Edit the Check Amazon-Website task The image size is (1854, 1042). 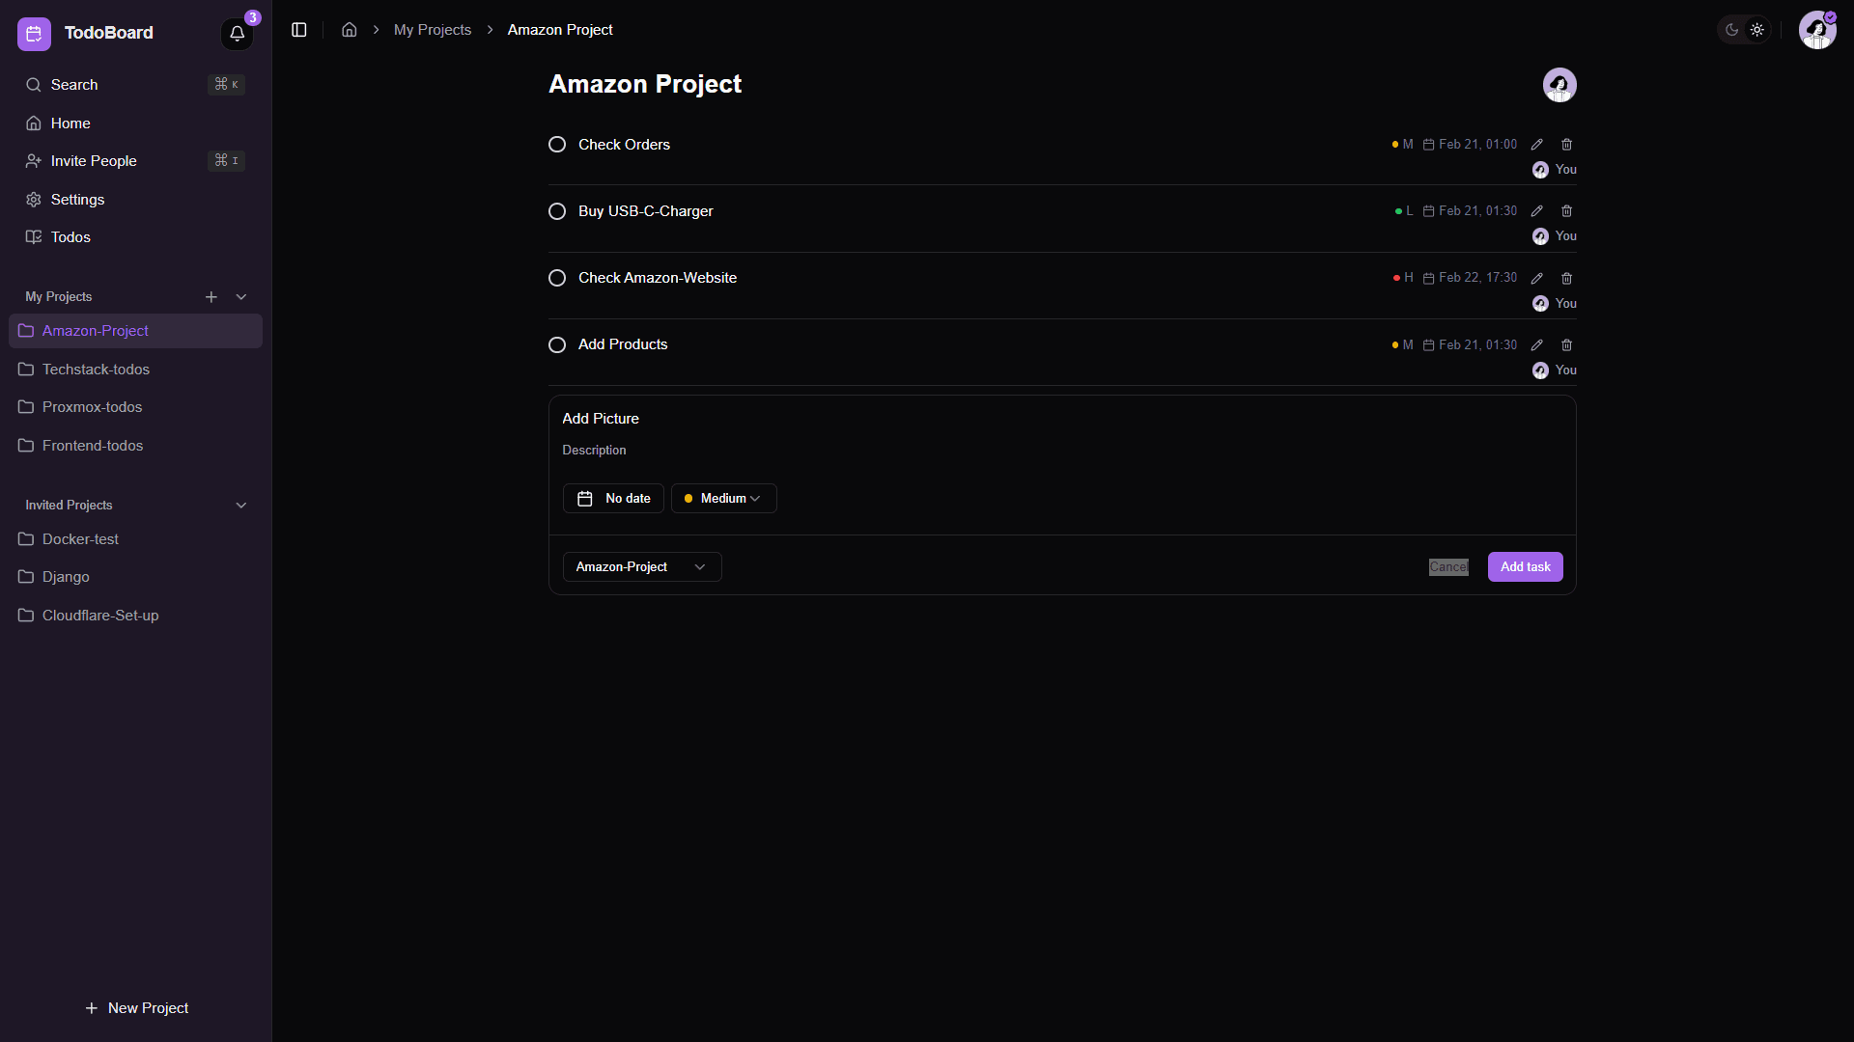pos(1537,279)
